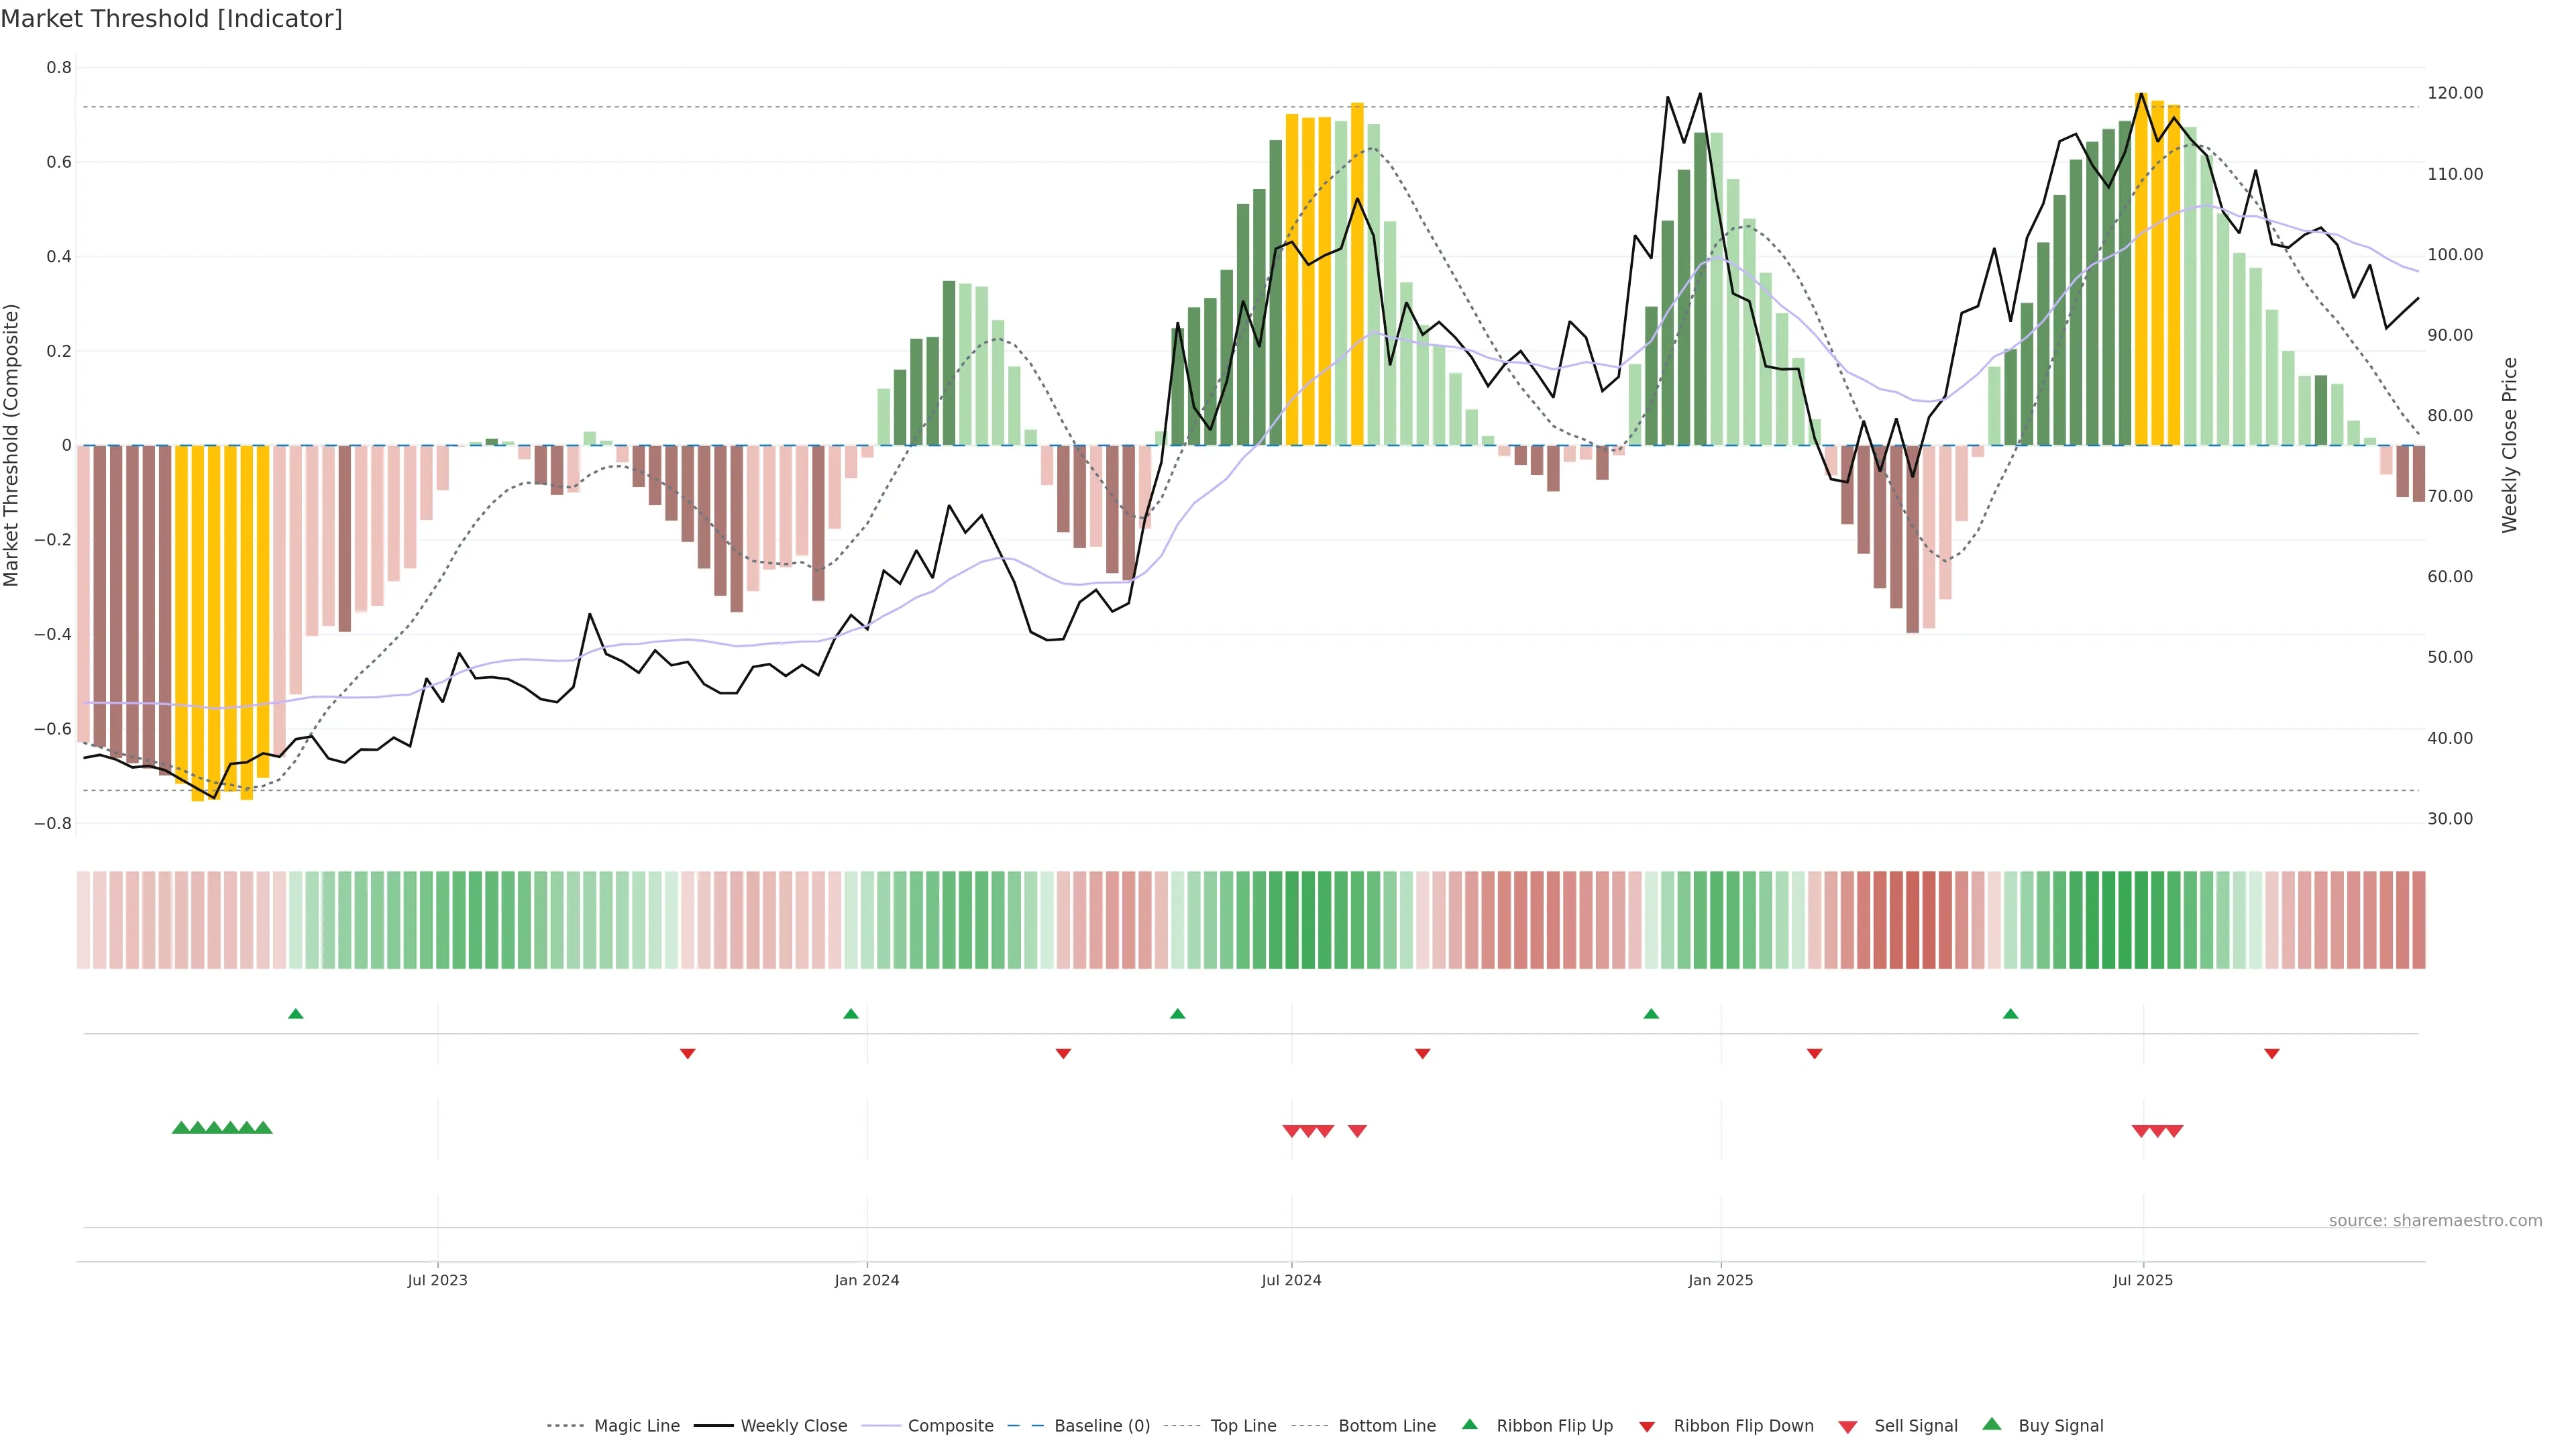The height and width of the screenshot is (1449, 2576).
Task: Hide the Composite line via legend
Action: [x=950, y=1425]
